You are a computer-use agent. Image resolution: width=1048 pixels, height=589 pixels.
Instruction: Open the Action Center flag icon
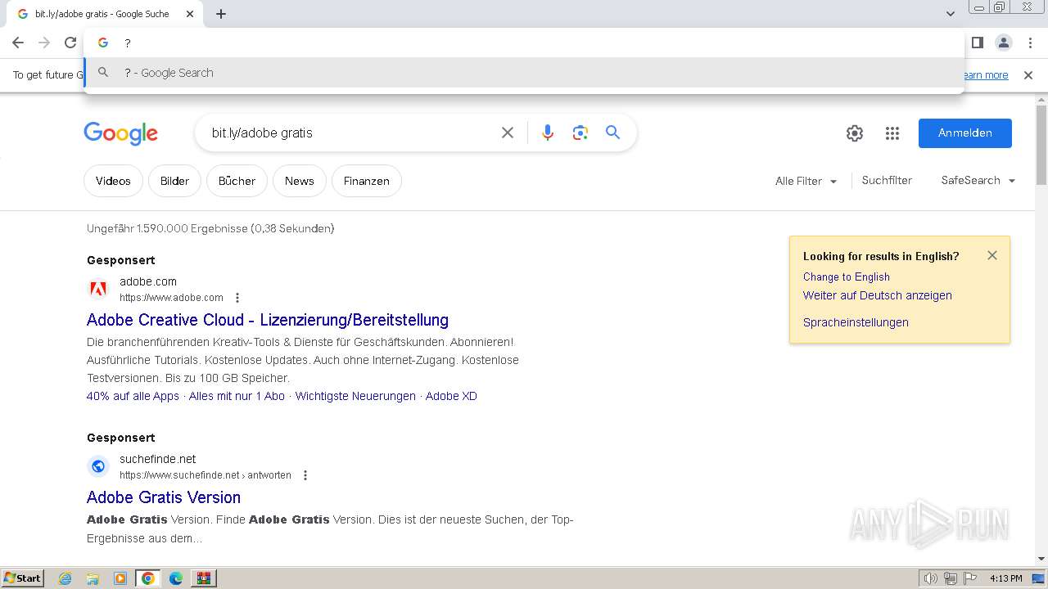point(970,578)
